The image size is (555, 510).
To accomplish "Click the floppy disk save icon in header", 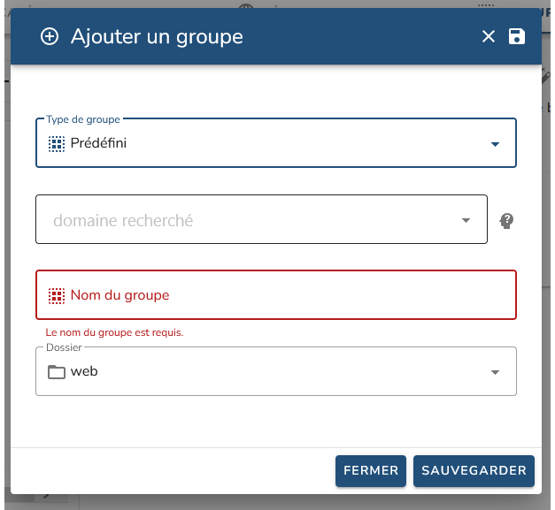I will (517, 36).
